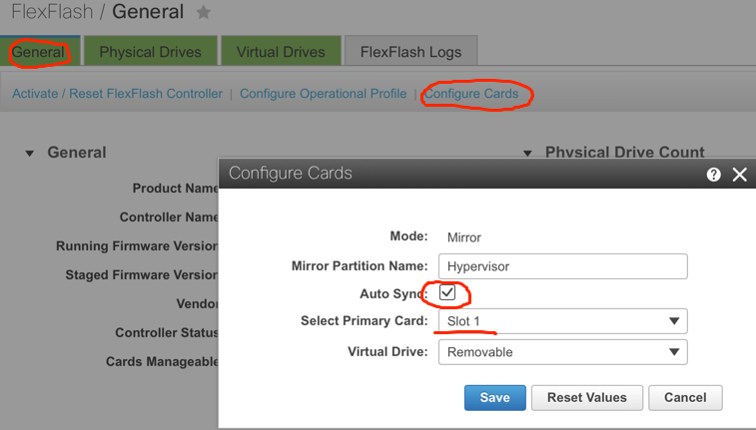The width and height of the screenshot is (756, 430).
Task: Open the help question mark icon
Action: (x=714, y=175)
